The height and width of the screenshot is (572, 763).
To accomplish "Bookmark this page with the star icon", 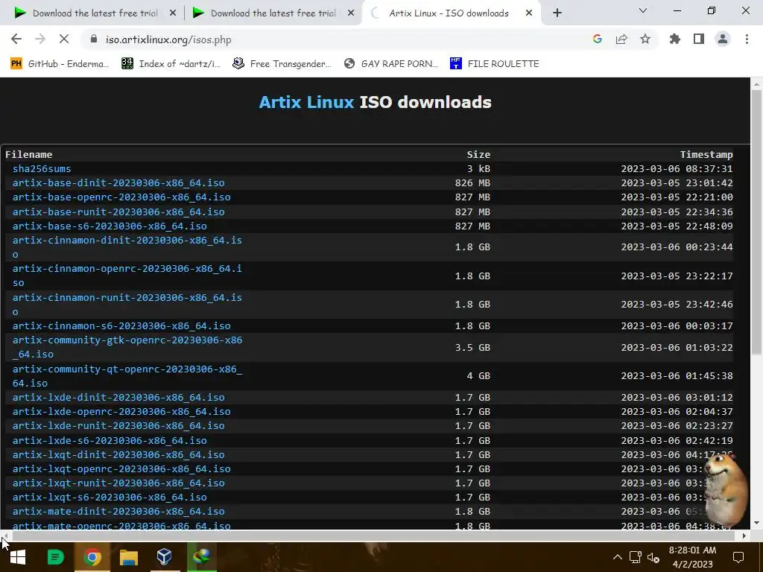I will (x=645, y=39).
